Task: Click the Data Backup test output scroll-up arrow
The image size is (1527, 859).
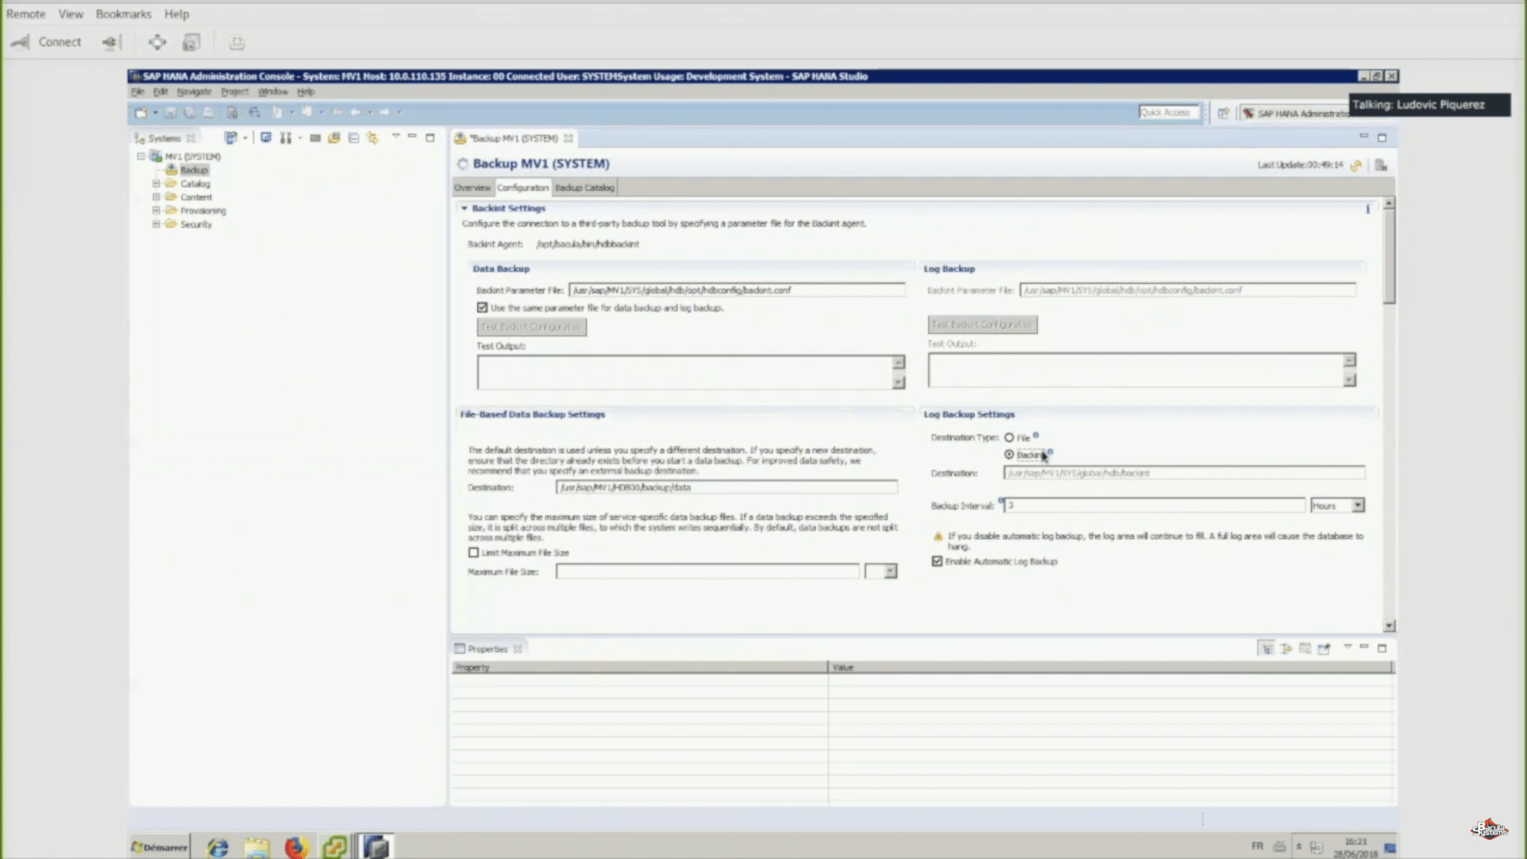Action: pos(899,363)
